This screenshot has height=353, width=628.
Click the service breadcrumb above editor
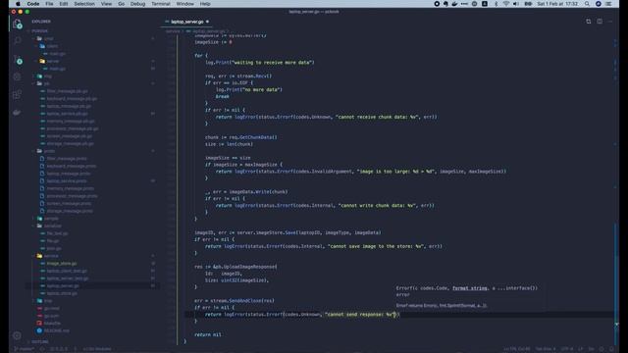coord(173,30)
